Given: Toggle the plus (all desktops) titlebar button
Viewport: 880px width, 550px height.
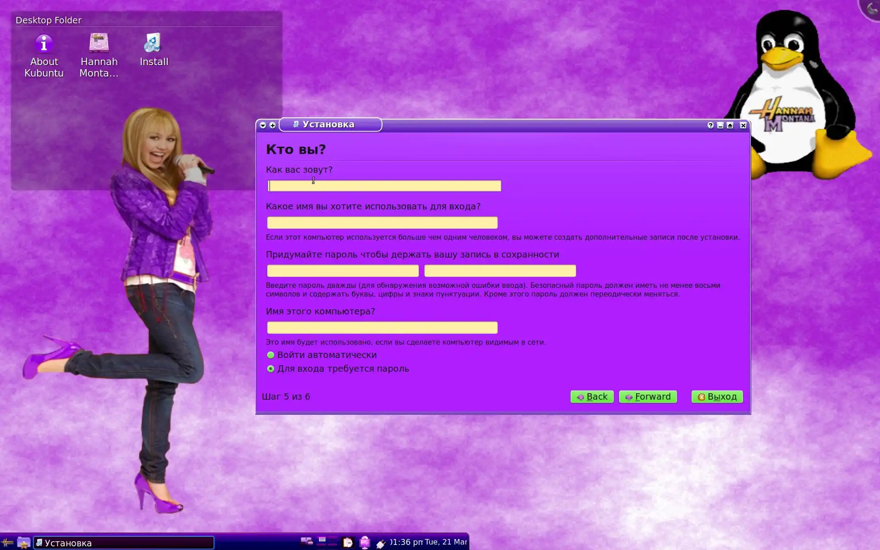Looking at the screenshot, I should 273,126.
